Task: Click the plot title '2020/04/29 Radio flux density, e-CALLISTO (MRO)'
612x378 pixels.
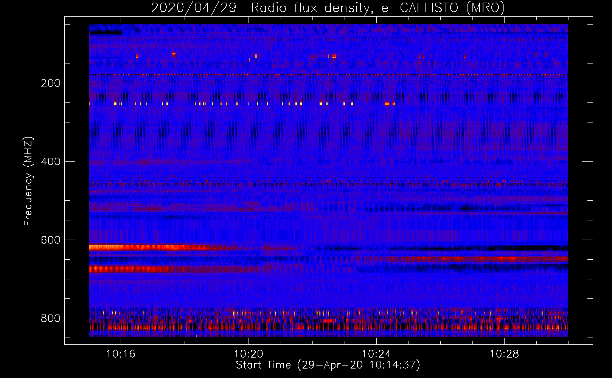Action: (x=328, y=8)
